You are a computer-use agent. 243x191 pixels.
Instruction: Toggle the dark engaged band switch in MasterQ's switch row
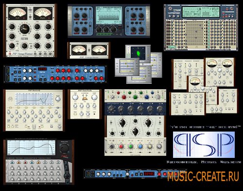(58, 108)
